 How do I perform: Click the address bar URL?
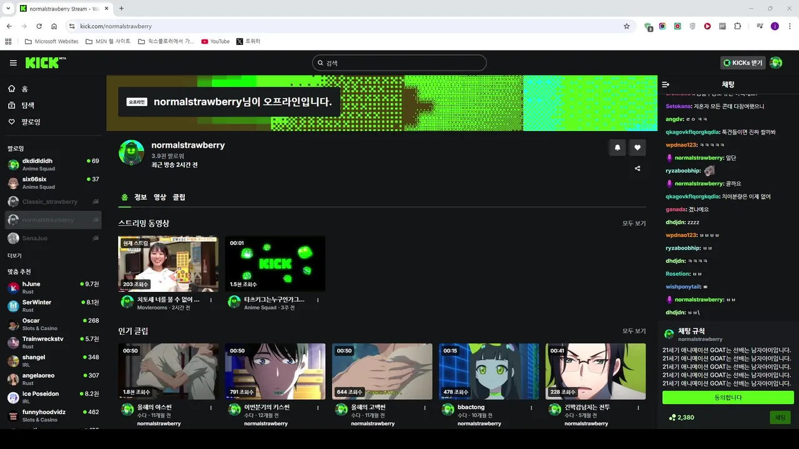(x=116, y=26)
